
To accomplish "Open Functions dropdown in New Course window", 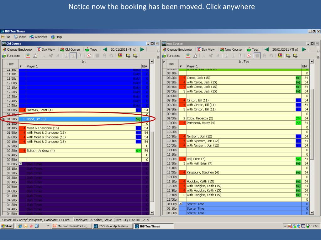I will tap(171, 56).
